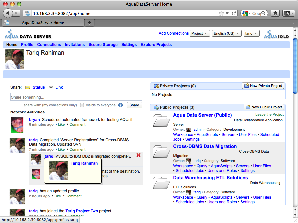Screen dimensions: 298x223
Task: Open the list all tabs arrow
Action: [293, 23]
